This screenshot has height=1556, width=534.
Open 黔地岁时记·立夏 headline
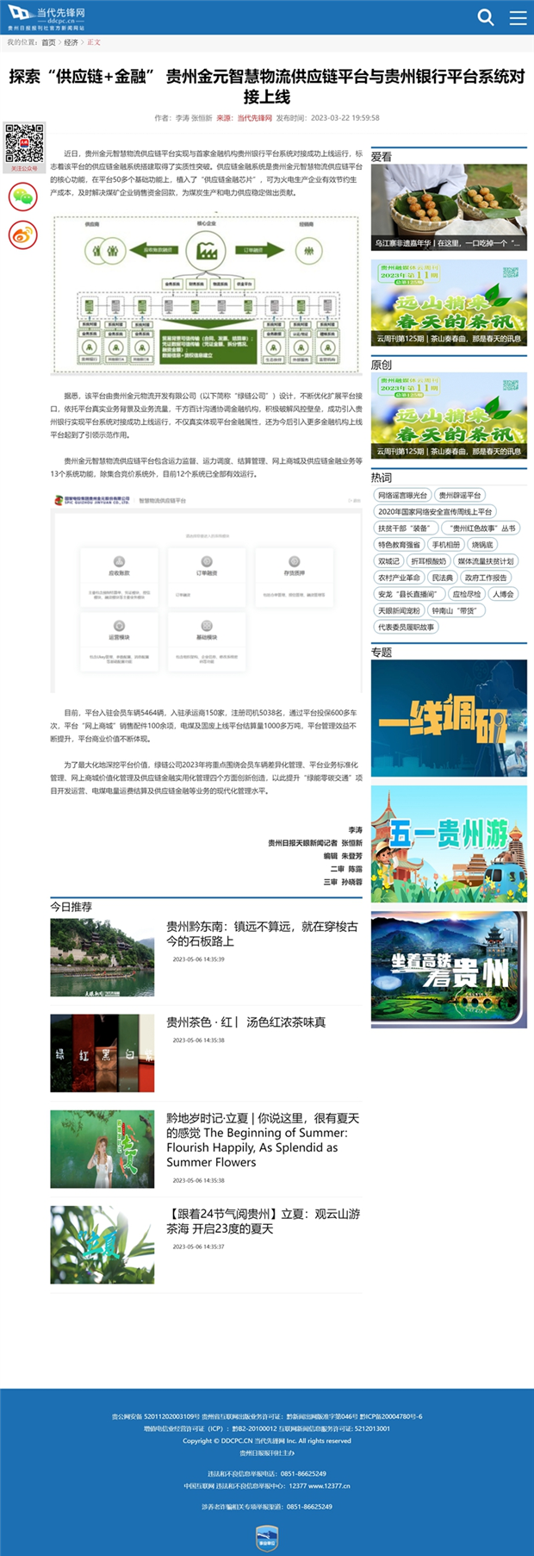coord(263,1140)
